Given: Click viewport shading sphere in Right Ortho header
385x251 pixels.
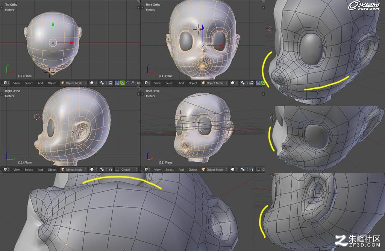Looking at the screenshot, I should (93, 169).
